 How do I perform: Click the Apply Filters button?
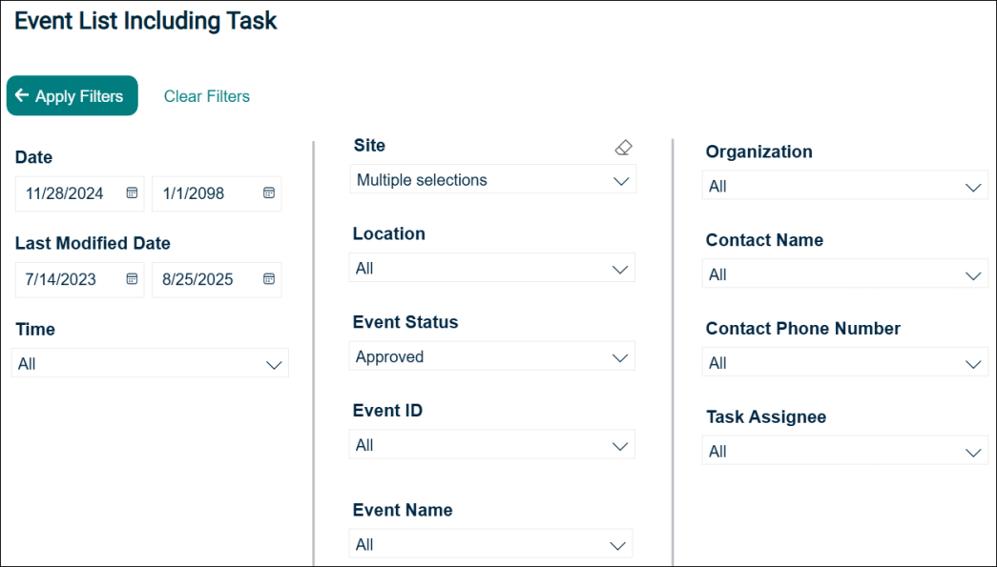tap(73, 96)
